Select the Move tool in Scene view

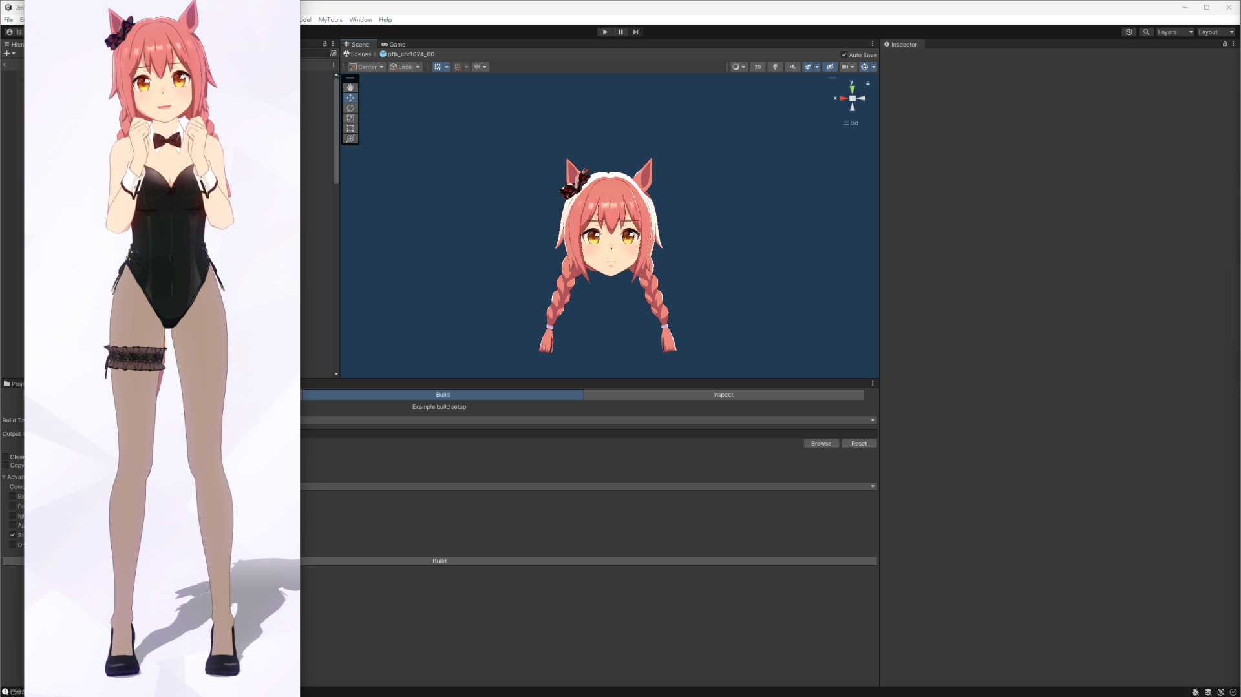350,98
